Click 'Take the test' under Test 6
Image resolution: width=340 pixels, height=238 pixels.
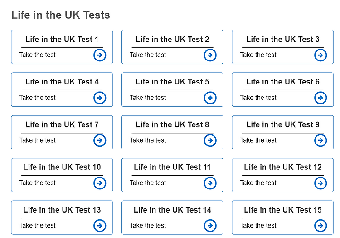click(258, 98)
